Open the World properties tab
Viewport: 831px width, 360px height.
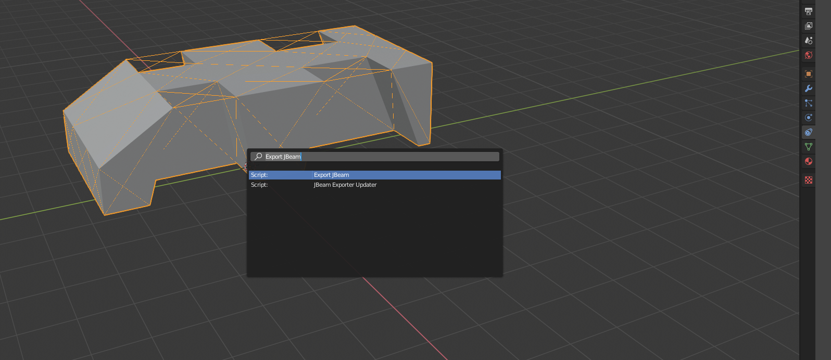tap(809, 55)
